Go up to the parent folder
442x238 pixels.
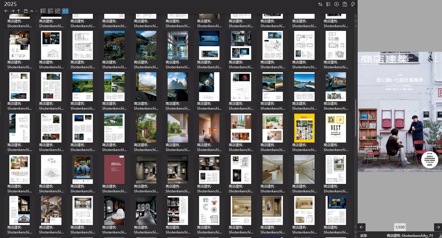point(19,11)
